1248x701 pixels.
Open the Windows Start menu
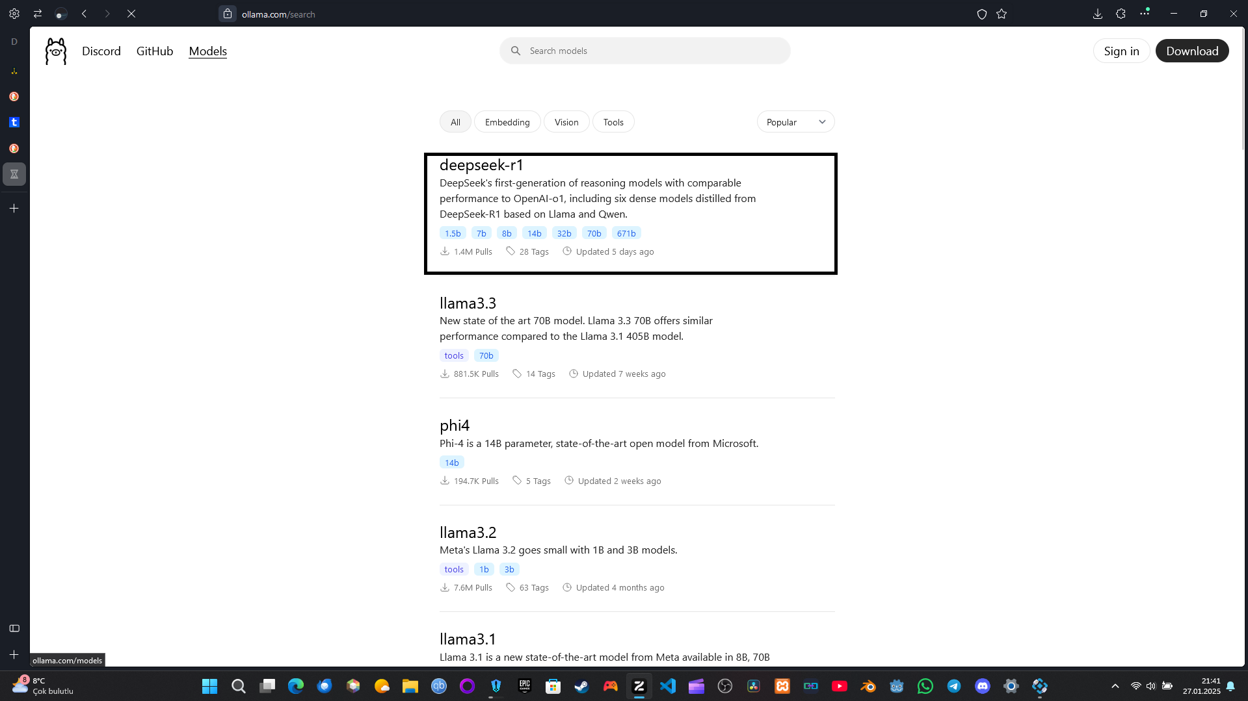click(209, 686)
